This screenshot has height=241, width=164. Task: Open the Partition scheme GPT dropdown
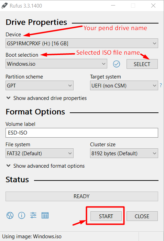pos(40,85)
